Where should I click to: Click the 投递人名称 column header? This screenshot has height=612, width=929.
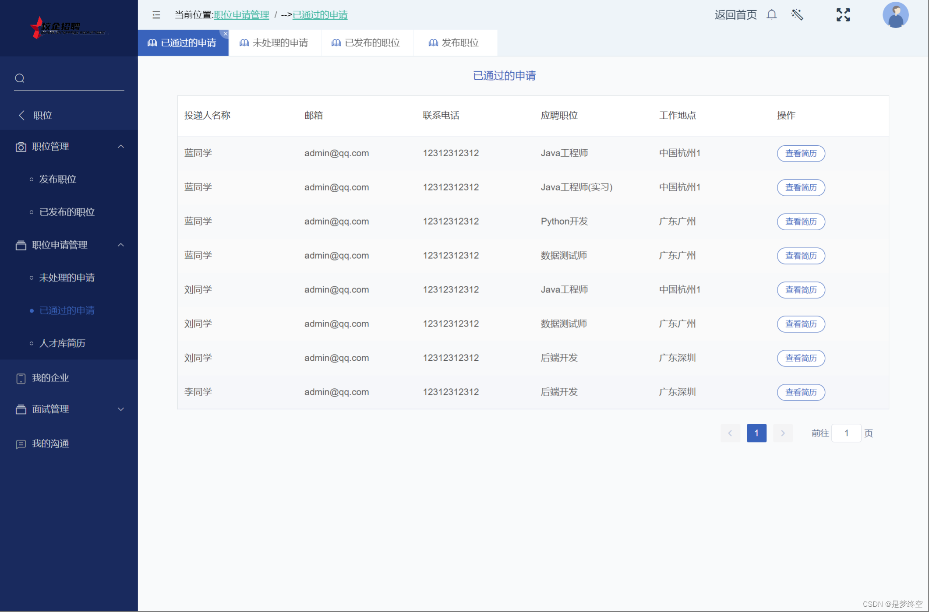207,116
